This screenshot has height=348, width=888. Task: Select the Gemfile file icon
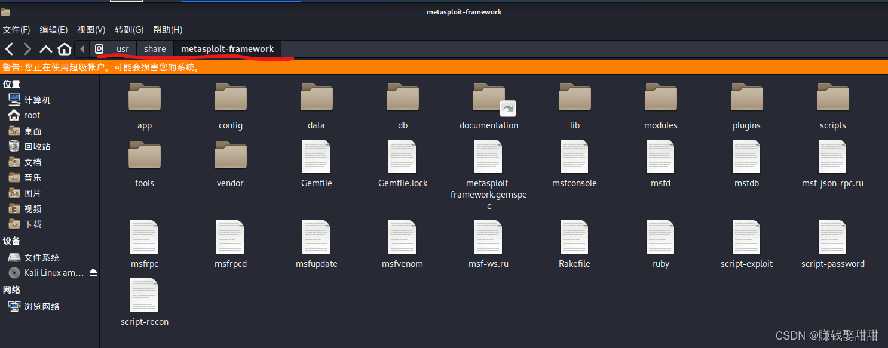tap(316, 156)
